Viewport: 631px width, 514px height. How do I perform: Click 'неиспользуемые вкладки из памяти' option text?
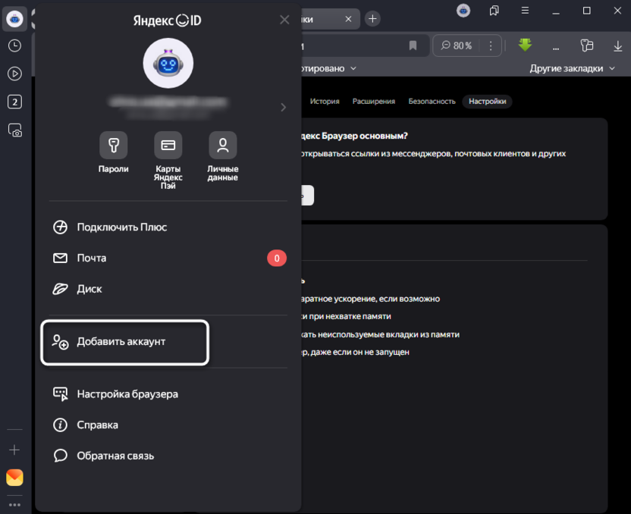point(389,334)
